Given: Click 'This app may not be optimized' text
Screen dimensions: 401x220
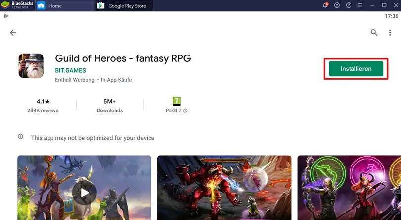Looking at the screenshot, I should pyautogui.click(x=93, y=138).
